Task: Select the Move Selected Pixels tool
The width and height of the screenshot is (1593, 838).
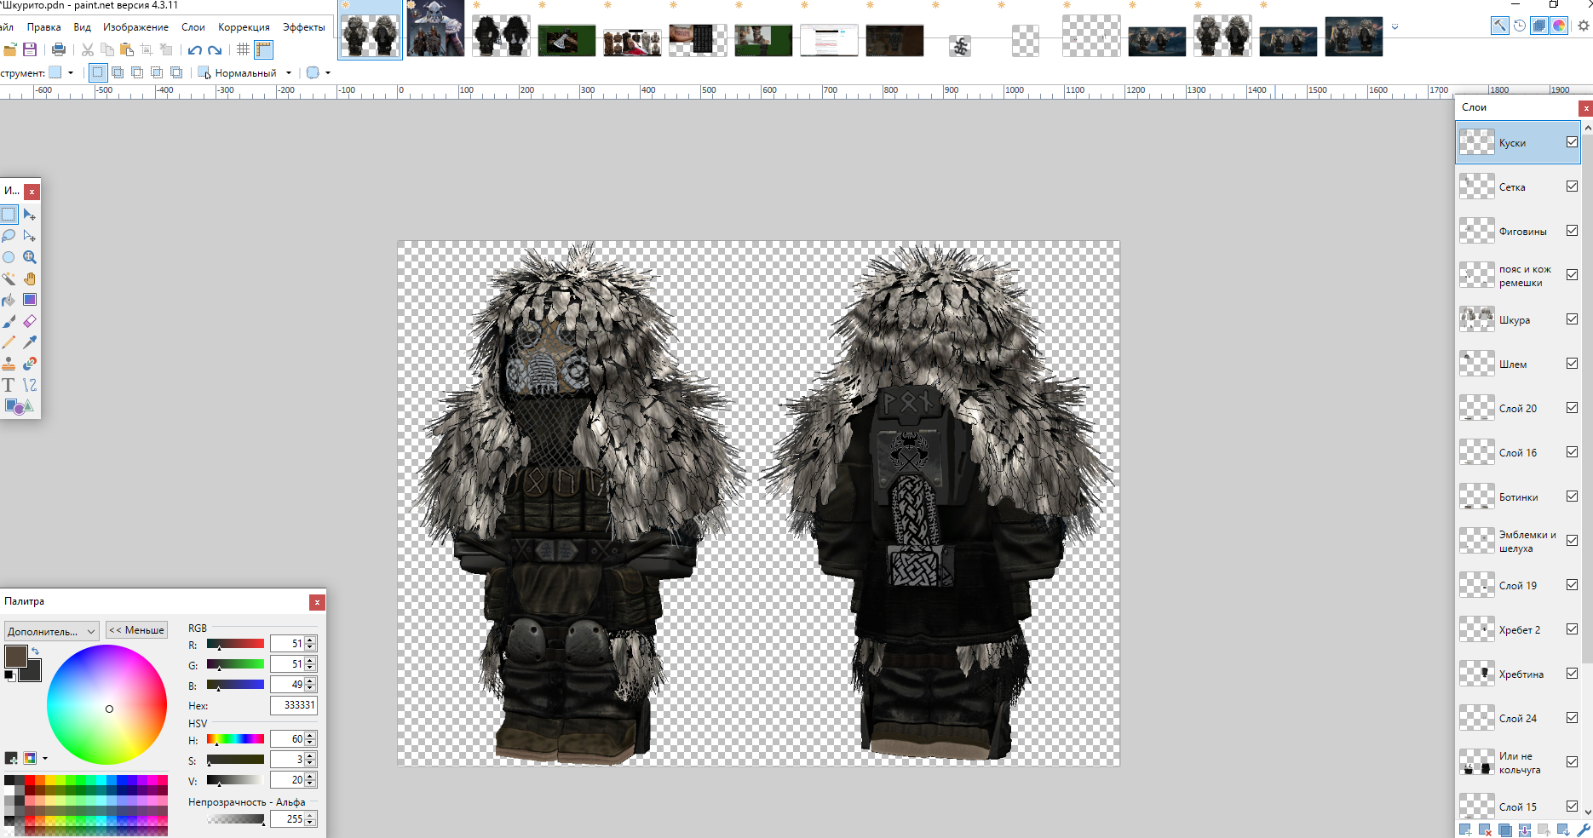Action: click(x=30, y=215)
